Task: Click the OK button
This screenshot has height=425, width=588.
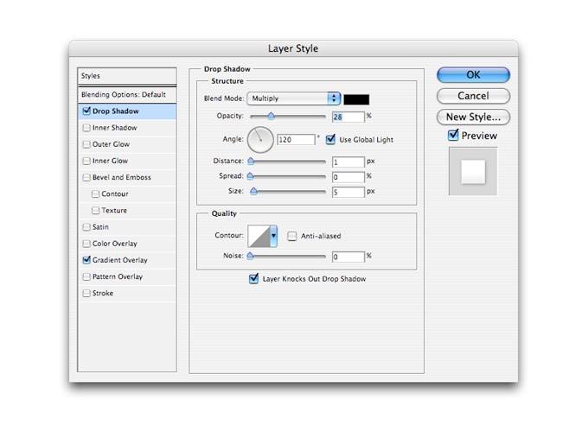Action: click(473, 74)
